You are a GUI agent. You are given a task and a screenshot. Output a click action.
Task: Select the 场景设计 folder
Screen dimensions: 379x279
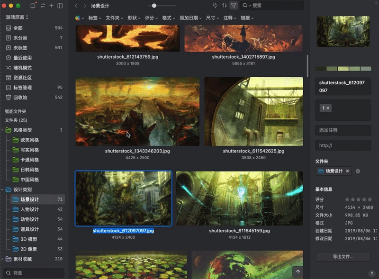[38, 199]
